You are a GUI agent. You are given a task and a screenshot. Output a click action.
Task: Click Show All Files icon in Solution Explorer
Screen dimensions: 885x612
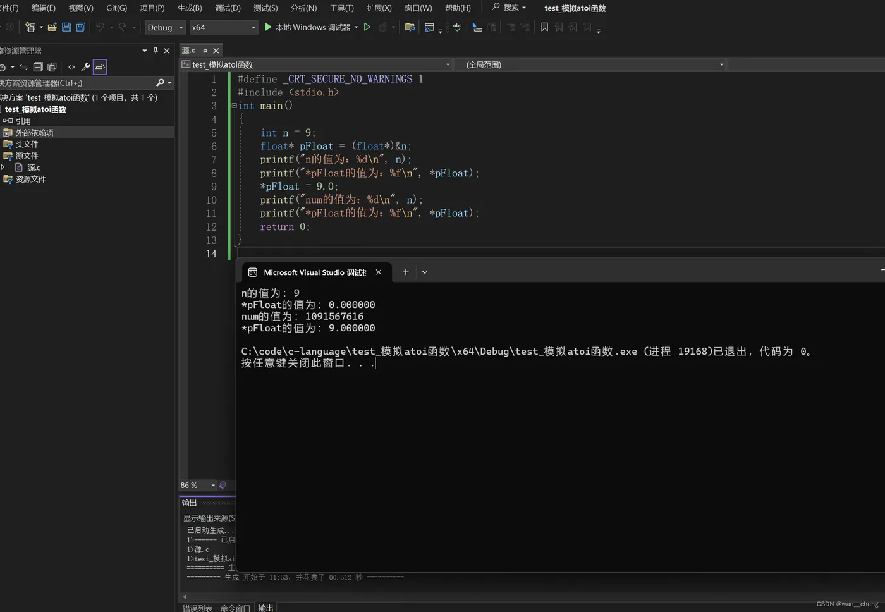[x=52, y=67]
